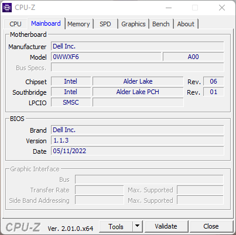This screenshot has height=235, width=236.
Task: Click the Tools button
Action: [x=116, y=226]
